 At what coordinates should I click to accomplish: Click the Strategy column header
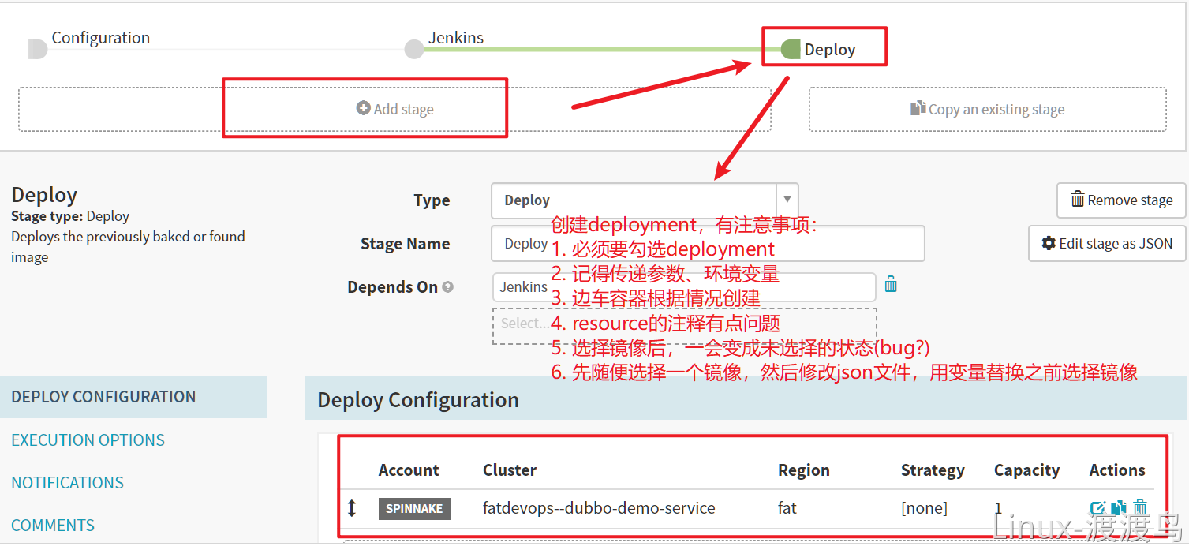(933, 470)
